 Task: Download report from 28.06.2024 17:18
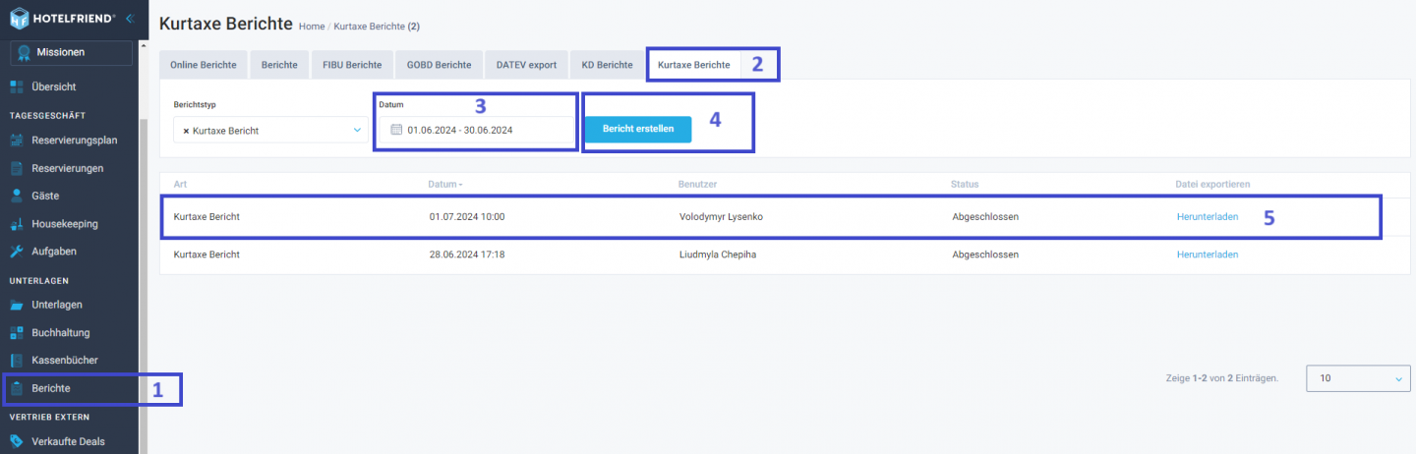pos(1208,254)
